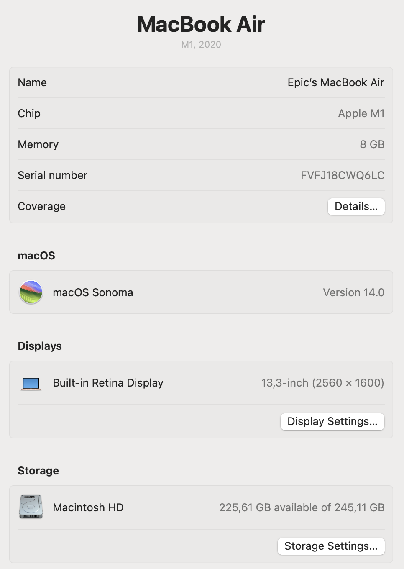Image resolution: width=404 pixels, height=569 pixels.
Task: Click the Built-in Retina Display laptop icon
Action: coord(31,383)
